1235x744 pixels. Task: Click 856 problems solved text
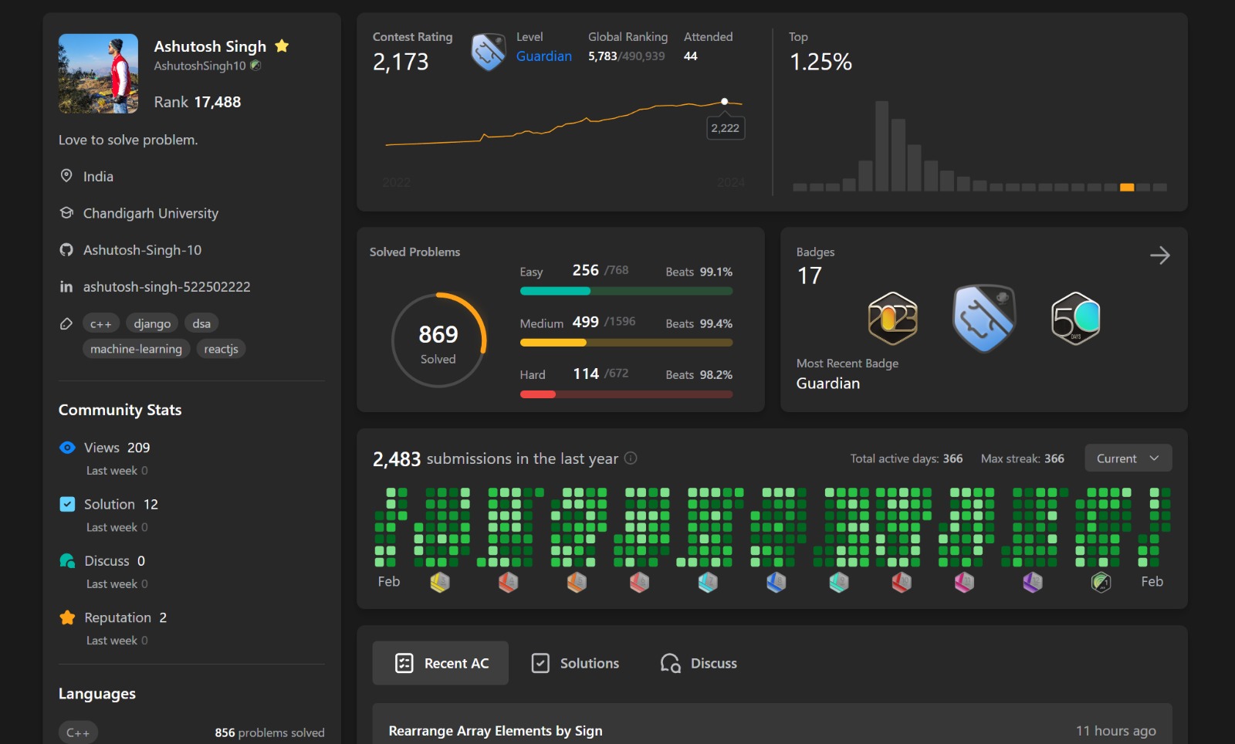(x=269, y=732)
